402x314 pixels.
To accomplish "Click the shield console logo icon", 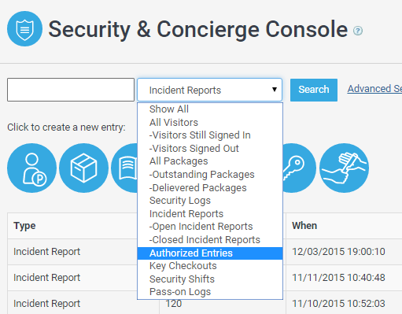I will 24,29.
